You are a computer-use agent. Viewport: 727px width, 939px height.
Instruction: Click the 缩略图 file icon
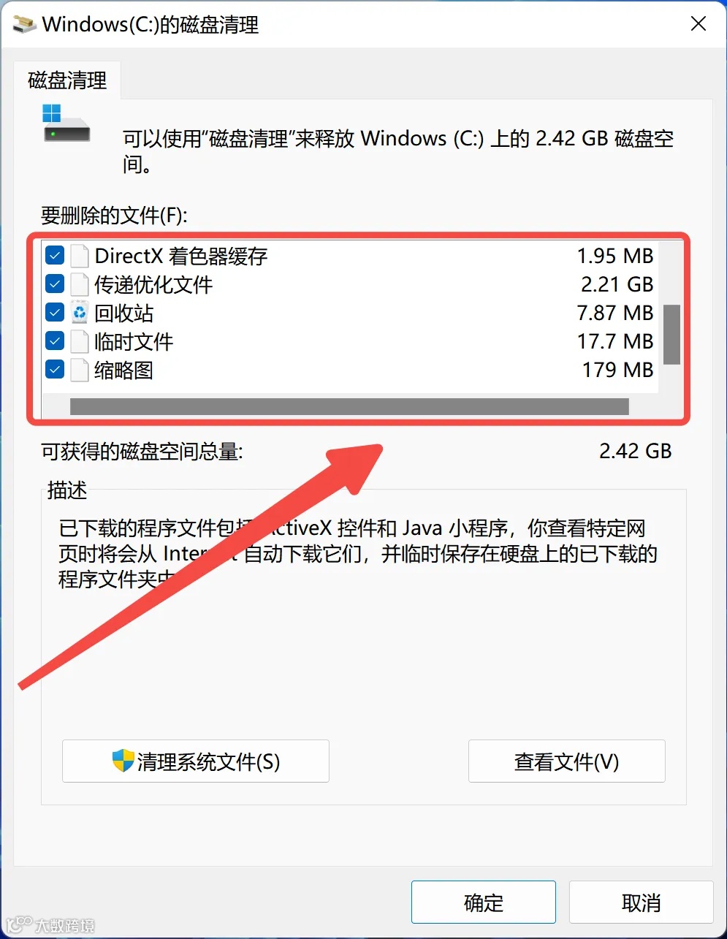coord(79,370)
